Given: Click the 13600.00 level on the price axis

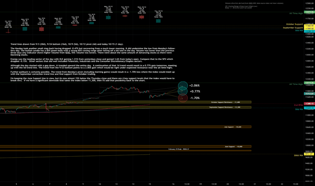Looking at the screenshot, I should [x=310, y=37].
